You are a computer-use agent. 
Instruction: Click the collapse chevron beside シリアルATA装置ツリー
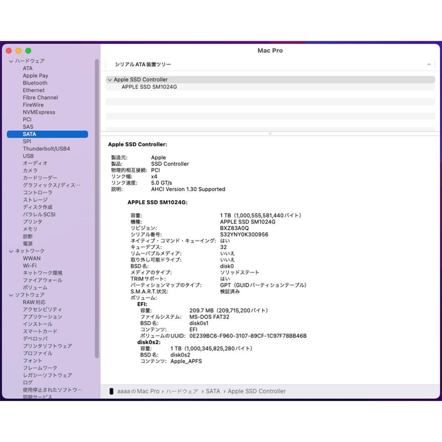429,65
